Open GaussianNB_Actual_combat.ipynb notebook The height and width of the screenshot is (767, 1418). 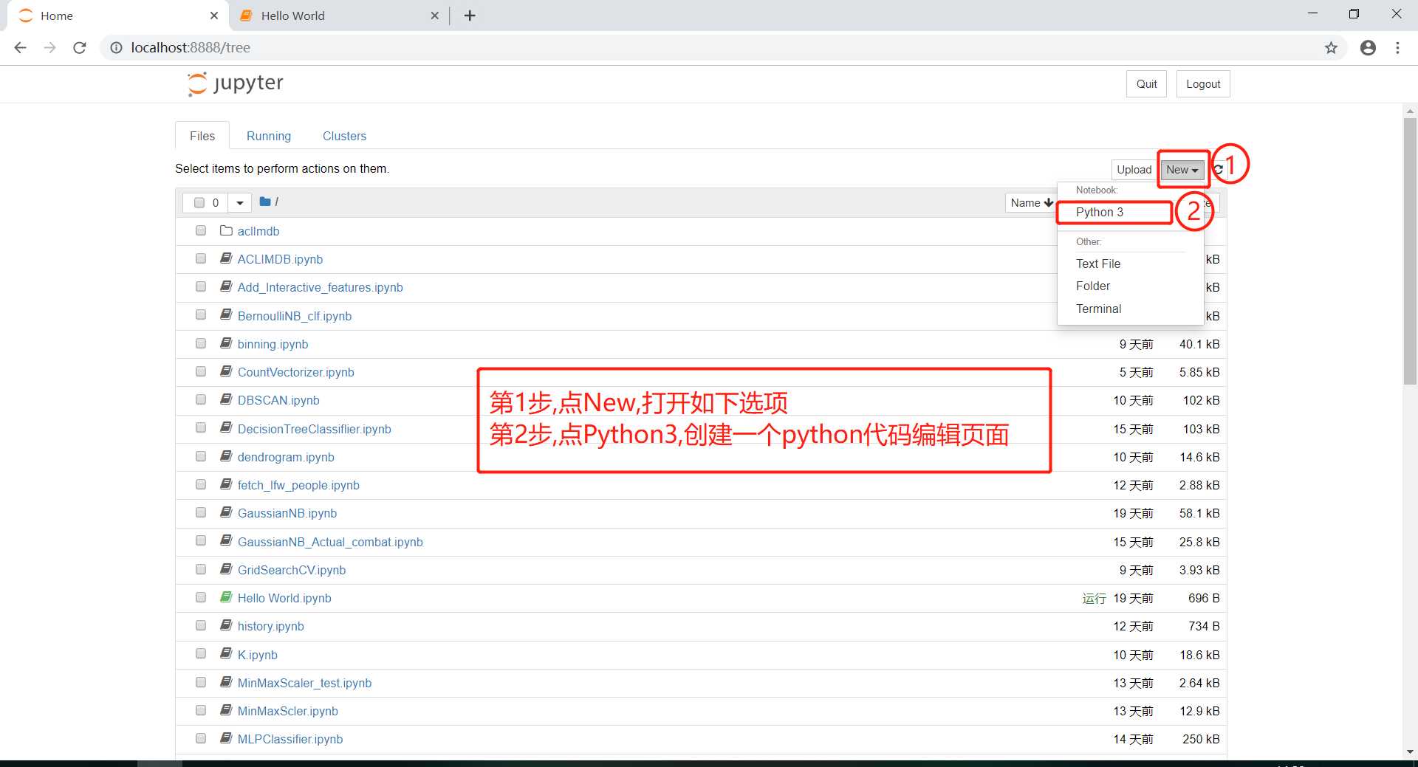(x=330, y=542)
